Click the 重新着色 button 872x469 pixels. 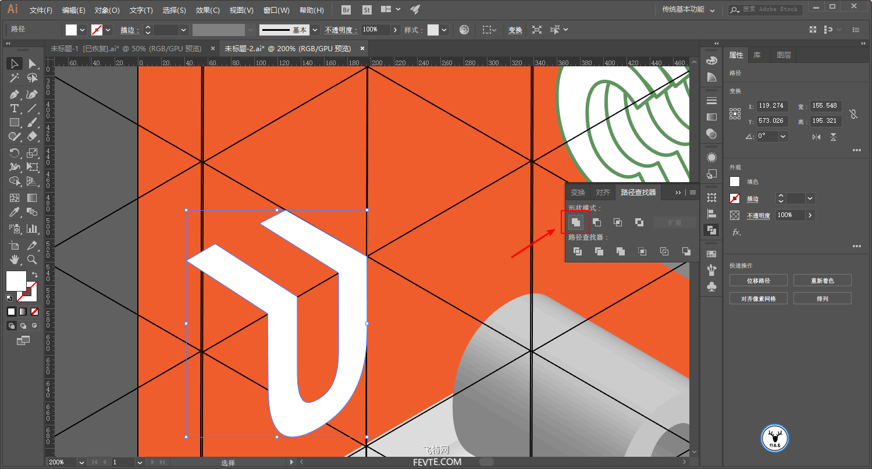(x=823, y=280)
